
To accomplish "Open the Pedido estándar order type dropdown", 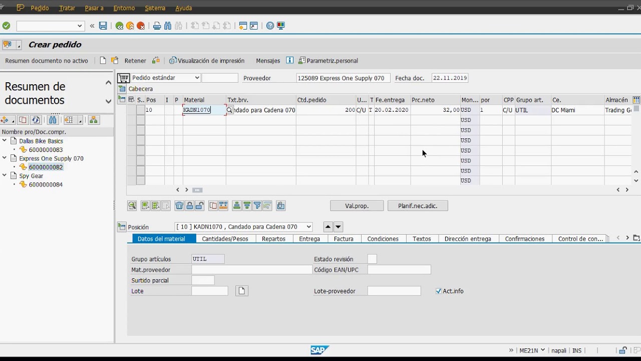I will (197, 78).
